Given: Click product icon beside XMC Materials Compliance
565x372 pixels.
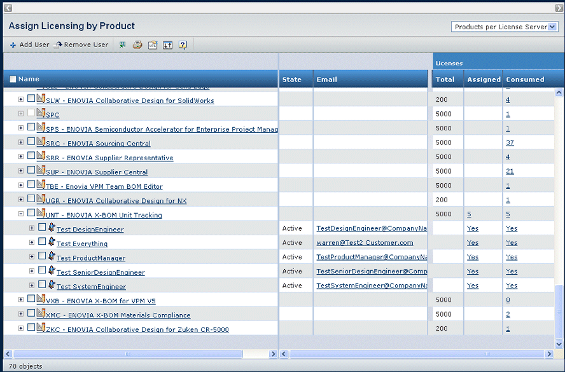Looking at the screenshot, I should (x=41, y=313).
